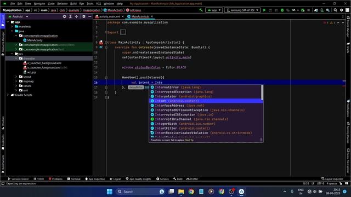Click Collapse All in Project panel

point(76,16)
